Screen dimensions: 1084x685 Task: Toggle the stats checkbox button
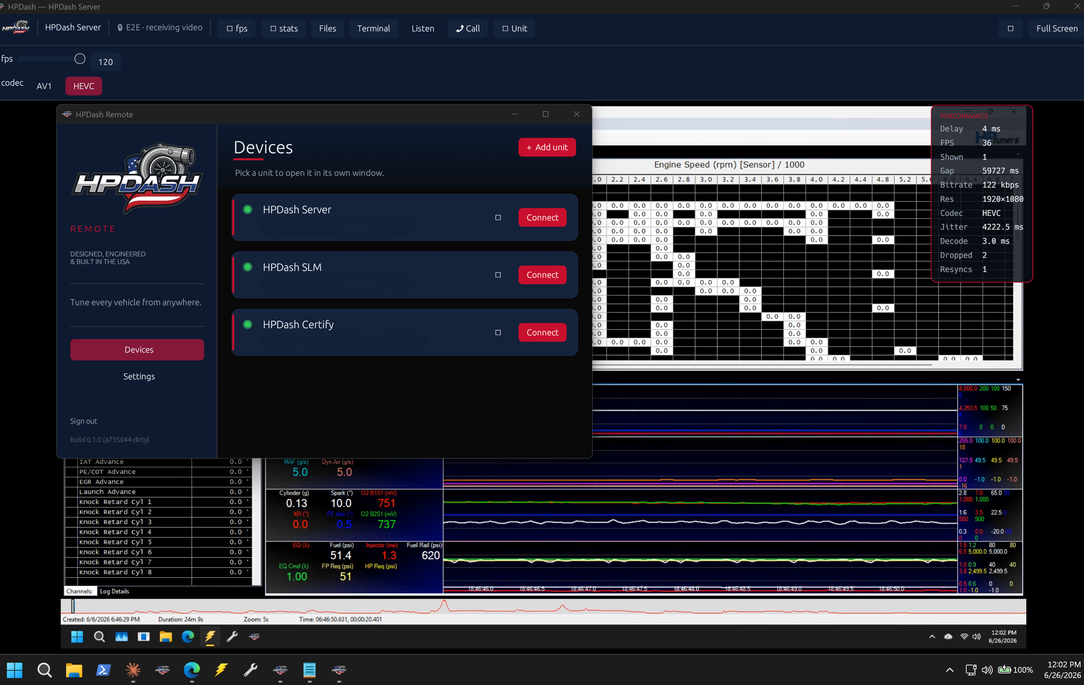[x=284, y=28]
